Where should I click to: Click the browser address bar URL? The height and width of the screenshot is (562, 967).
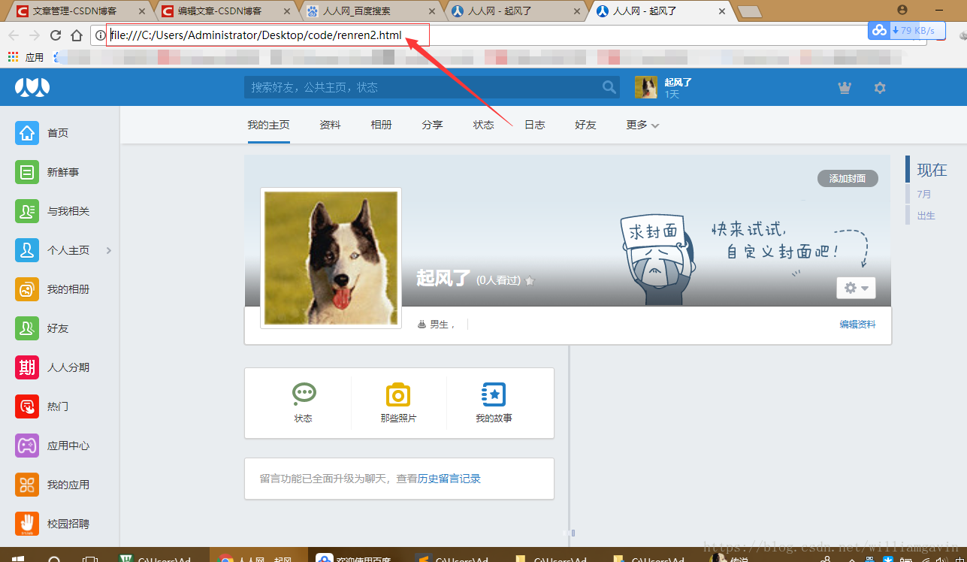tap(256, 35)
